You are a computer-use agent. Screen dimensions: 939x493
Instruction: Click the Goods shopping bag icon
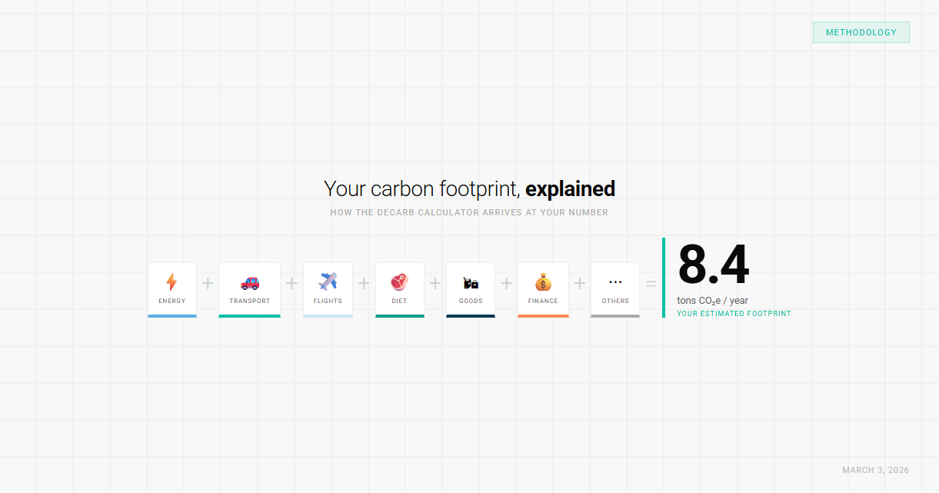[470, 281]
